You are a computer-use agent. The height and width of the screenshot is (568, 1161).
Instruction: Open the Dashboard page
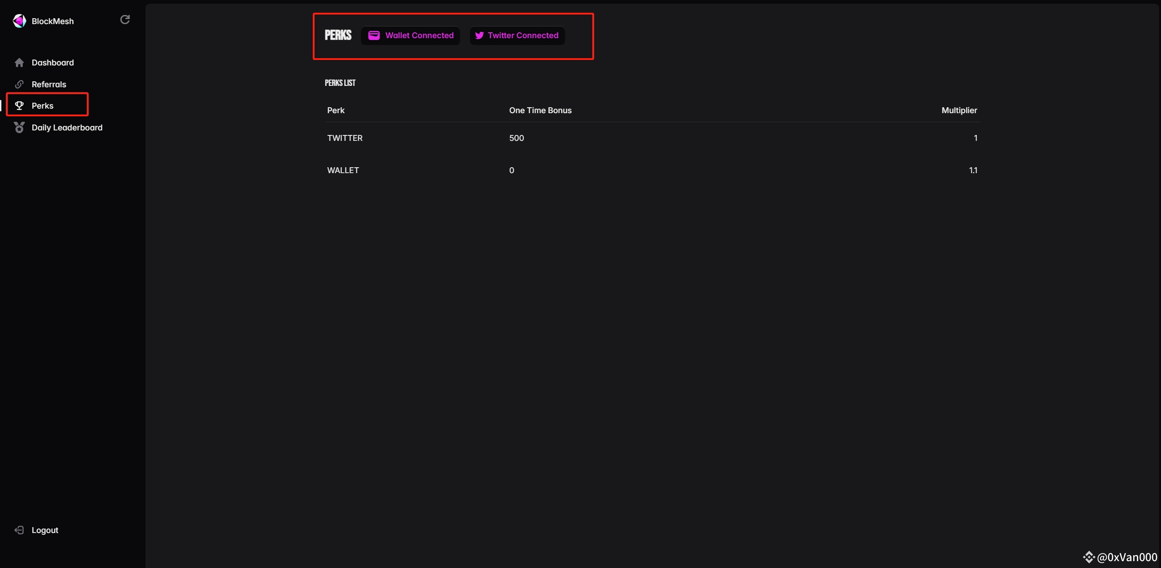(53, 63)
